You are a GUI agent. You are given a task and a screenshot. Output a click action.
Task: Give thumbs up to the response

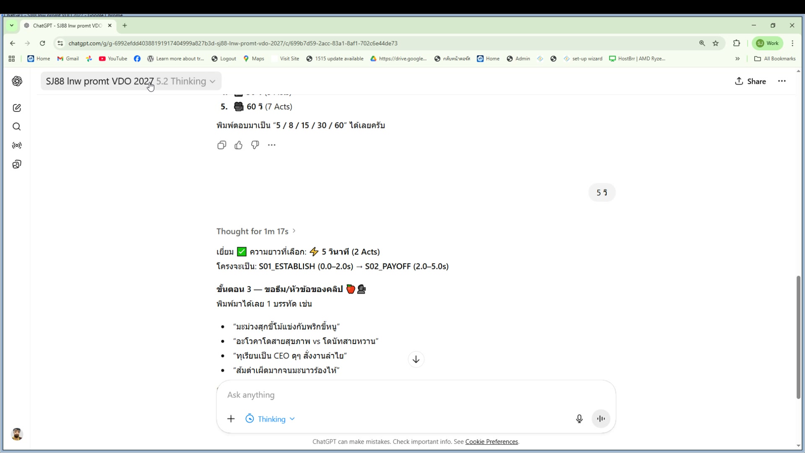click(239, 145)
